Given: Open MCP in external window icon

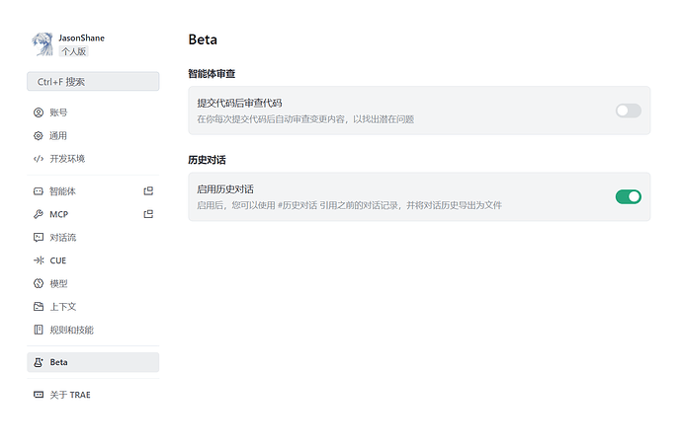Looking at the screenshot, I should (x=148, y=214).
